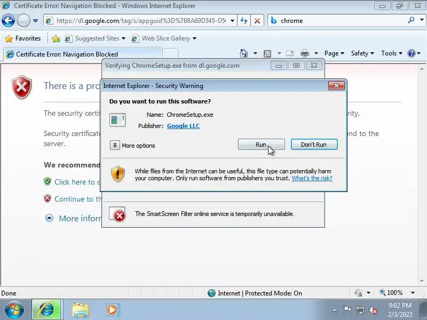Image resolution: width=427 pixels, height=320 pixels.
Task: Click the yellow warning shield icon
Action: (x=117, y=174)
